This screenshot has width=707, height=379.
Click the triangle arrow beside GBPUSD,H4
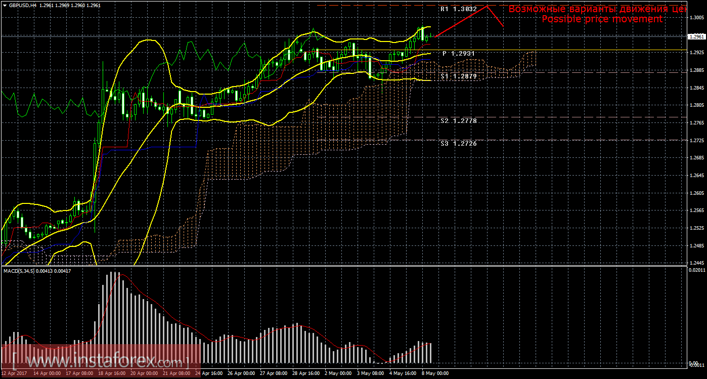click(x=4, y=5)
